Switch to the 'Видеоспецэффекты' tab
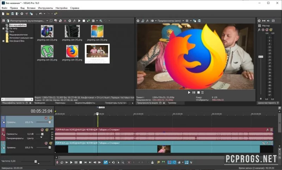This screenshot has height=170, width=282. (85, 103)
